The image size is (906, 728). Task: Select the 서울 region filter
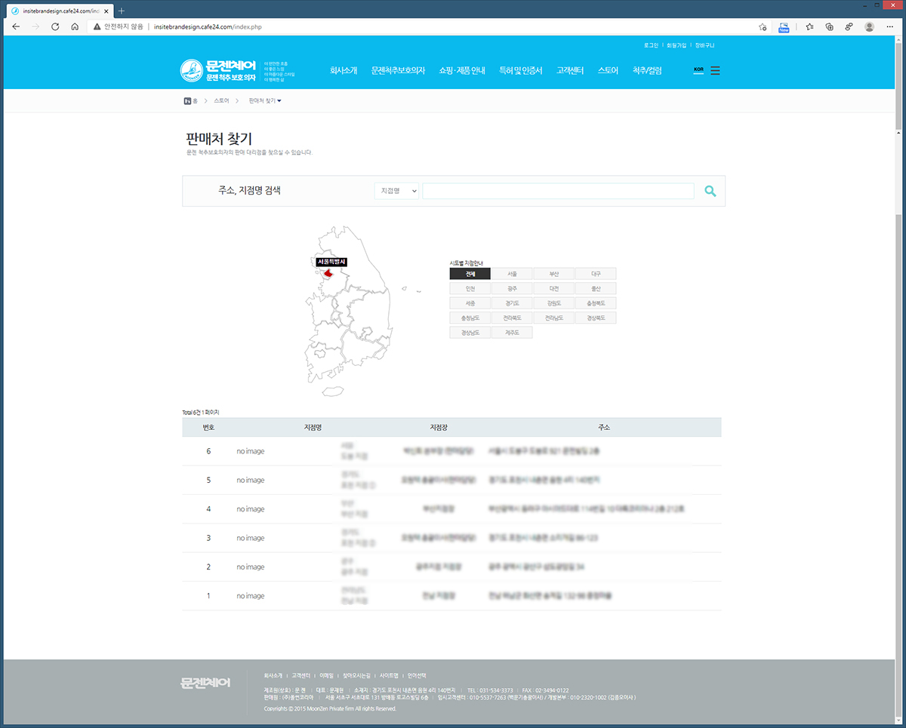click(512, 274)
